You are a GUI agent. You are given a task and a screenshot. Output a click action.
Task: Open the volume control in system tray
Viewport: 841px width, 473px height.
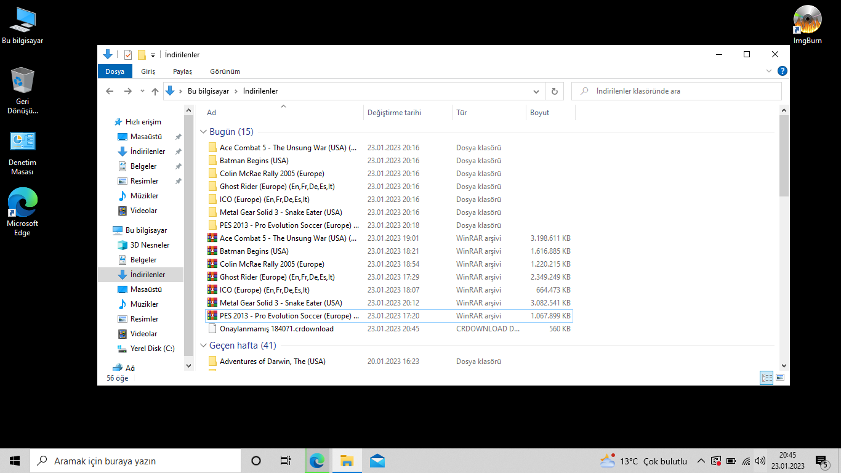click(x=760, y=461)
